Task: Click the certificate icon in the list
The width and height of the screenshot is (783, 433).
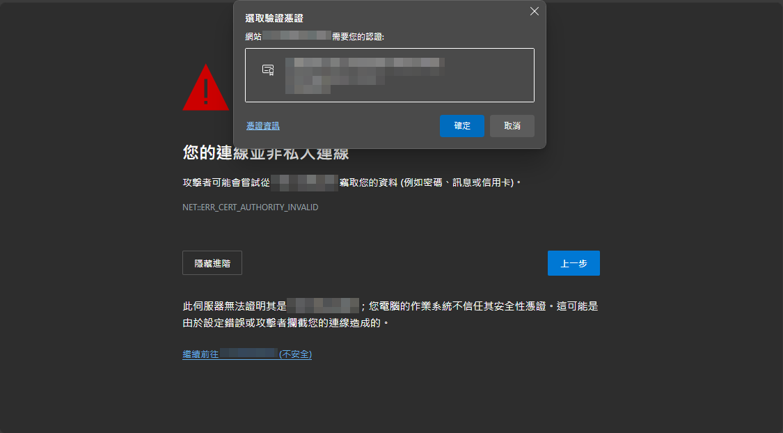Action: pyautogui.click(x=268, y=70)
